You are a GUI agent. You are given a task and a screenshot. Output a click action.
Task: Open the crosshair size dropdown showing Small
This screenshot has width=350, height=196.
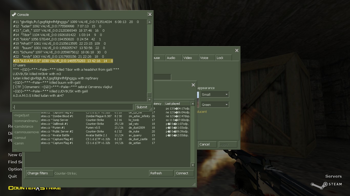click(215, 94)
